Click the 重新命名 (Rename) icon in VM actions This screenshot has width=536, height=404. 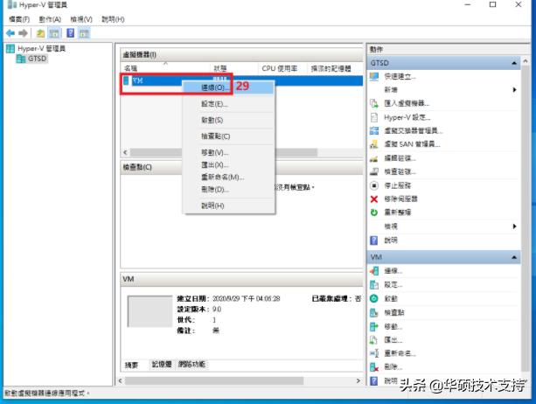(x=374, y=353)
